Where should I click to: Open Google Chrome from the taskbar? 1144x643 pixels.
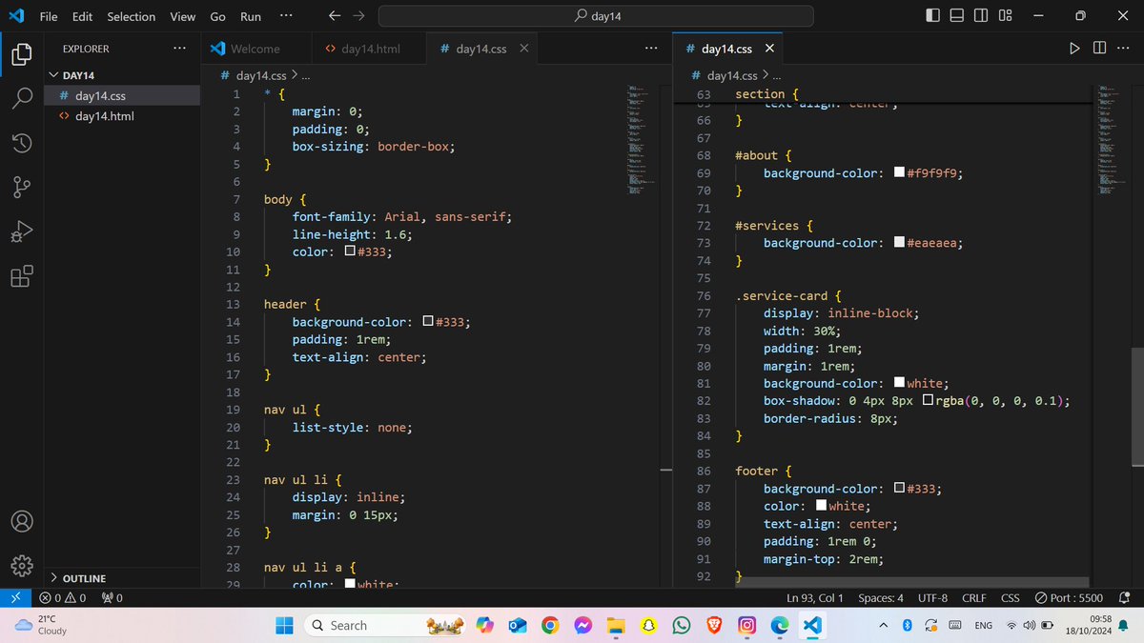point(549,625)
